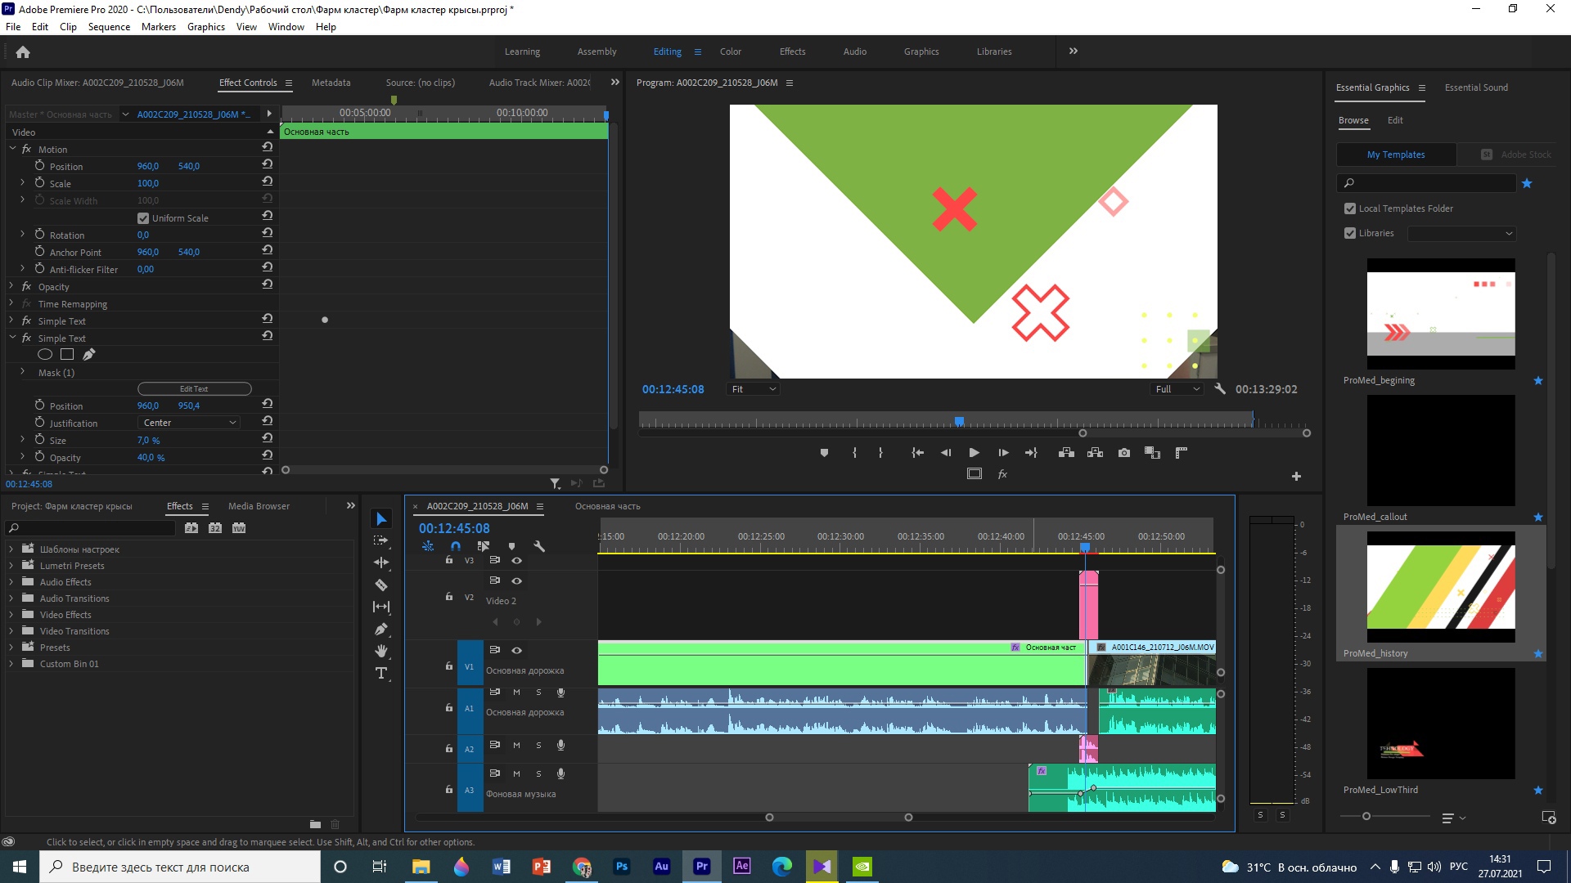Image resolution: width=1571 pixels, height=883 pixels.
Task: Click the Program monitor playhead scrubber
Action: click(x=959, y=422)
